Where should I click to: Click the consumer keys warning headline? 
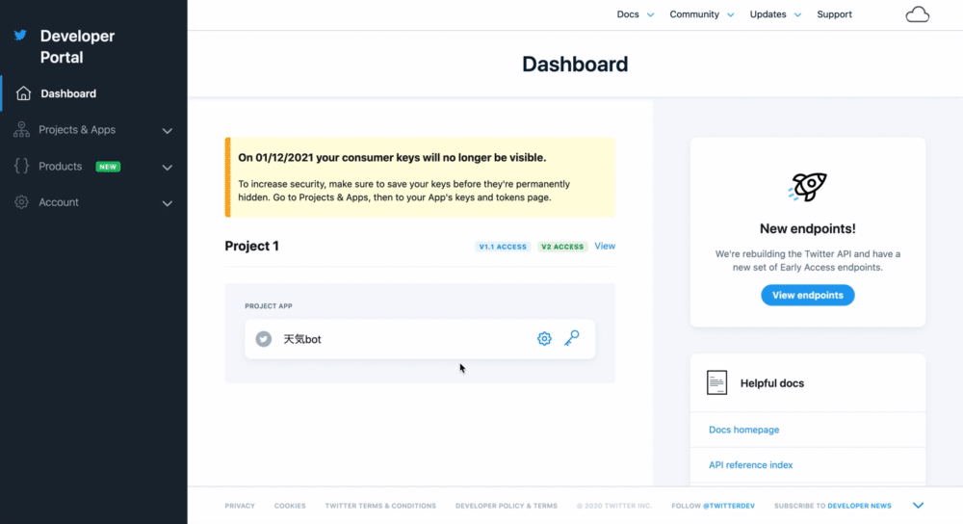[x=392, y=157]
